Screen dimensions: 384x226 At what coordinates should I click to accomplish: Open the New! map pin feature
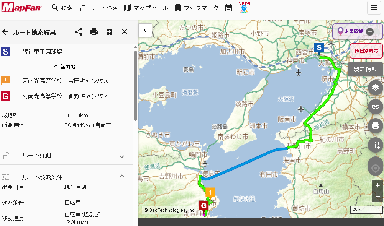[x=244, y=8]
